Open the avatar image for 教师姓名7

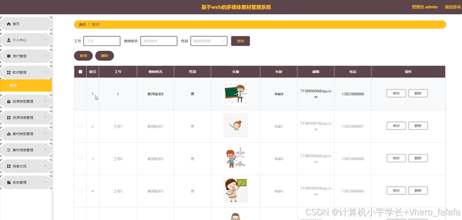point(236,125)
